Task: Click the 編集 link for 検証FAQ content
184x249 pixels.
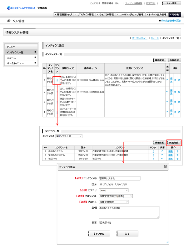Action: point(171,159)
